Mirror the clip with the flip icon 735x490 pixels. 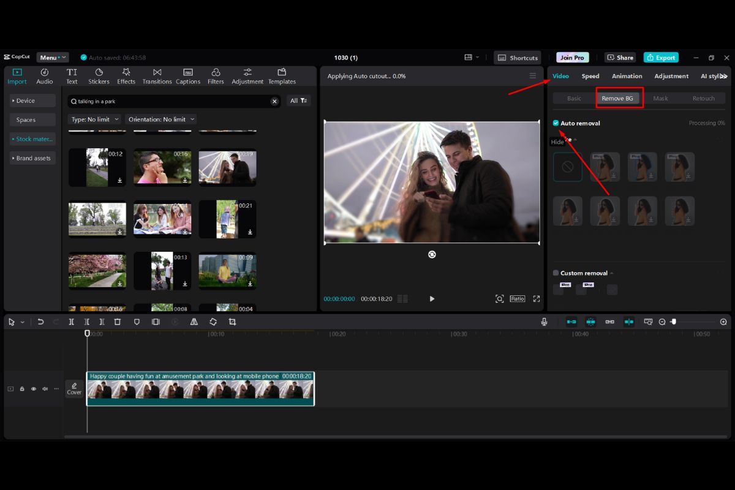coord(194,322)
